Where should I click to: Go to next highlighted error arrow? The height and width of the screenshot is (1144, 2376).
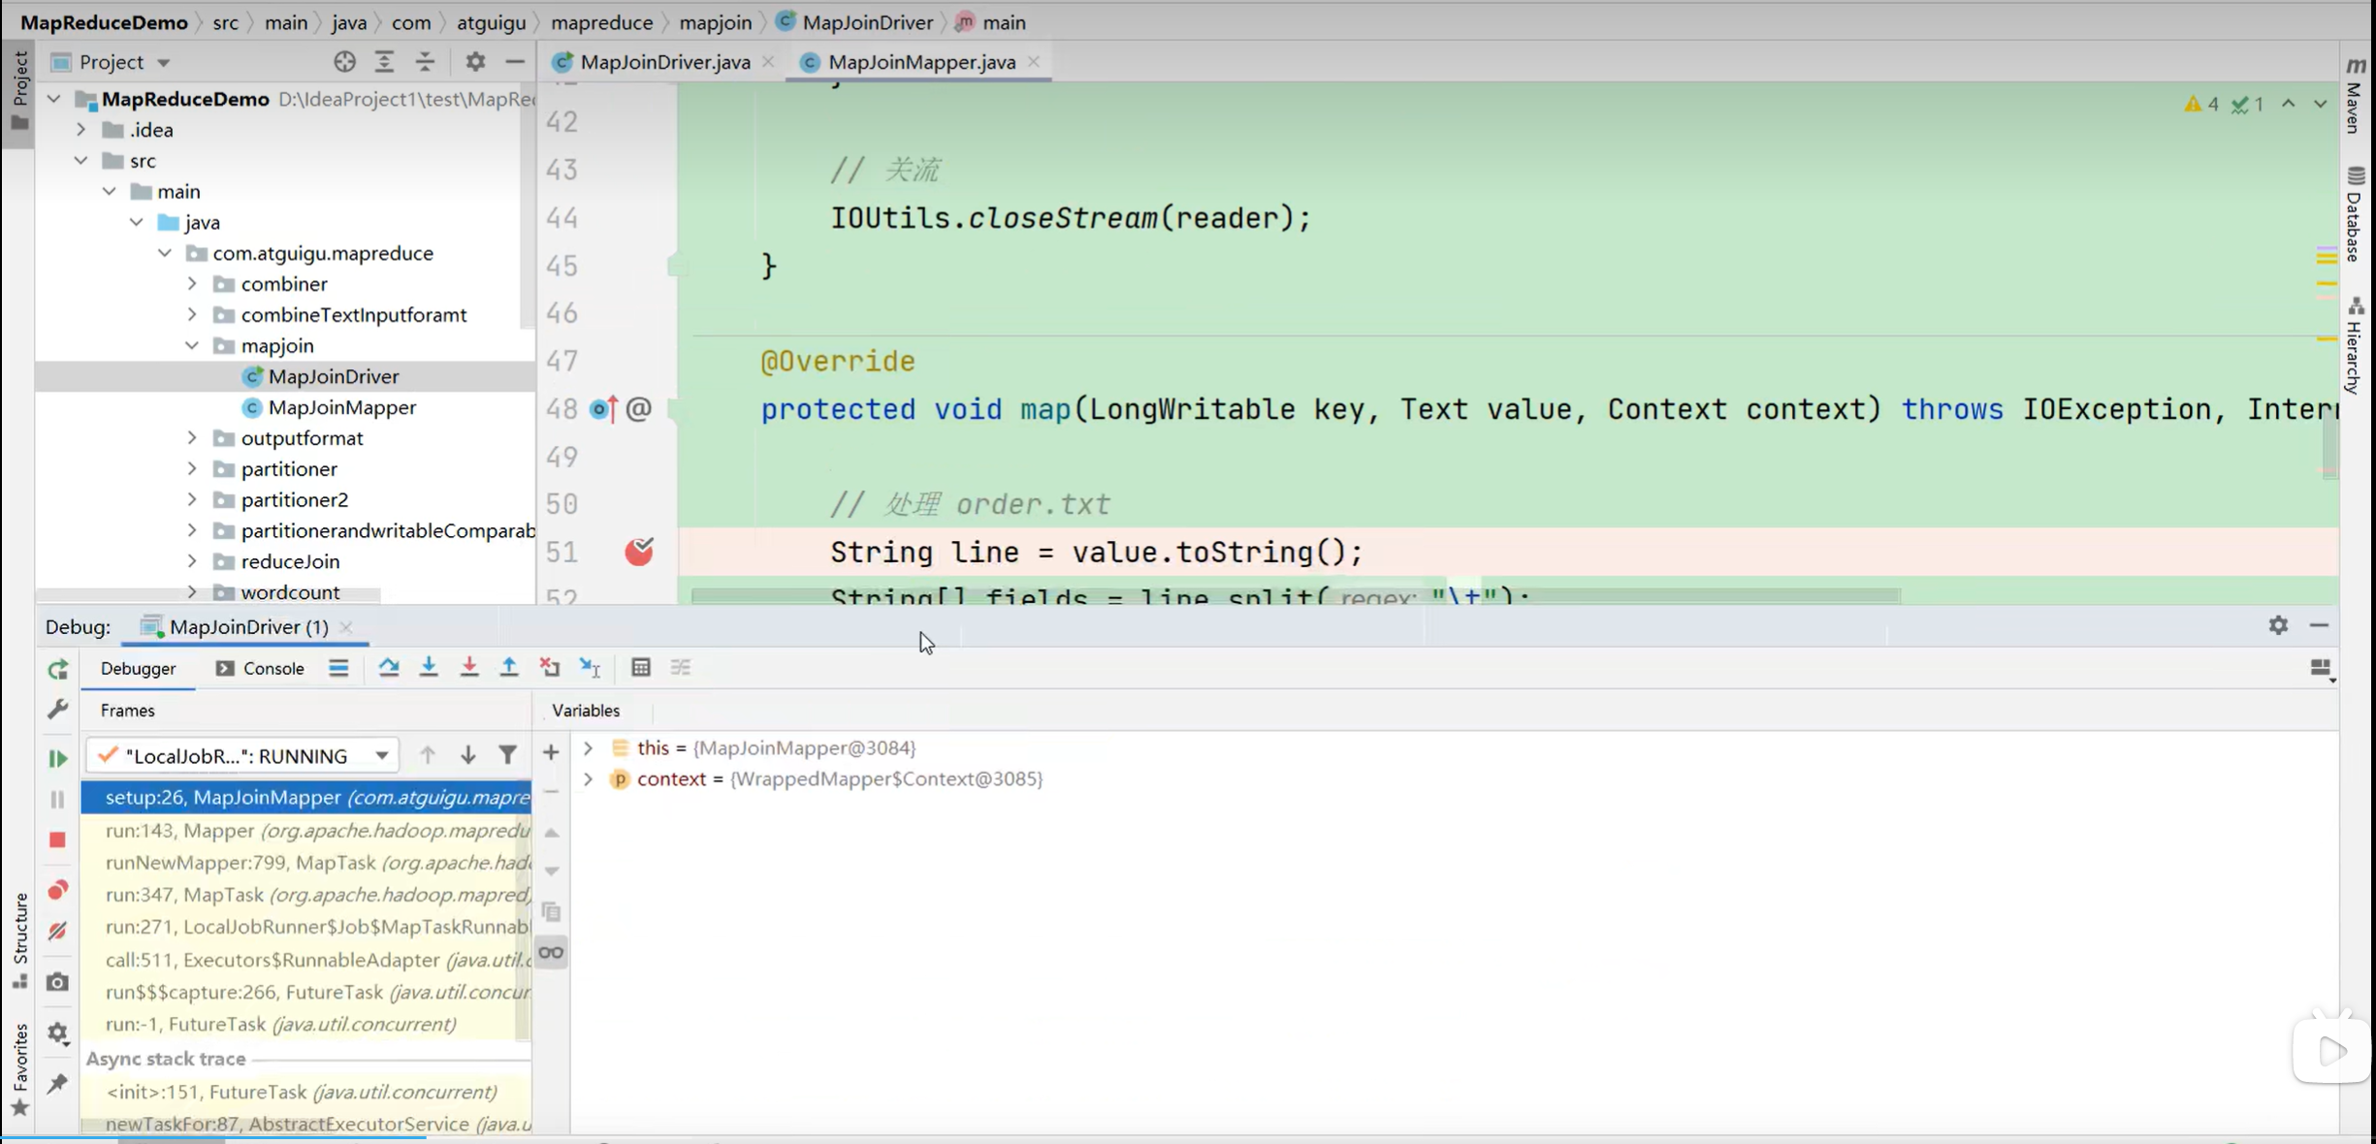(x=2320, y=104)
